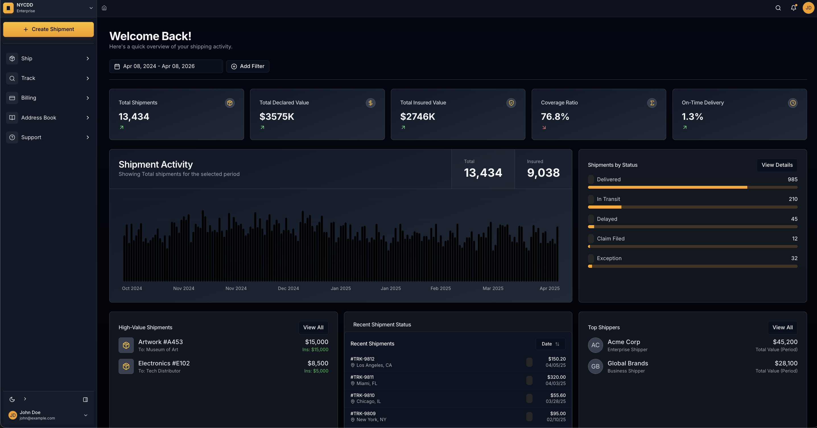817x428 pixels.
Task: Toggle Date sort order in Recent Shipments
Action: [550, 344]
